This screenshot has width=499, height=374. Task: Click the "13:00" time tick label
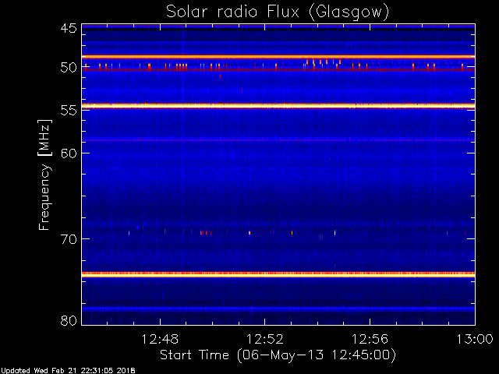[475, 340]
